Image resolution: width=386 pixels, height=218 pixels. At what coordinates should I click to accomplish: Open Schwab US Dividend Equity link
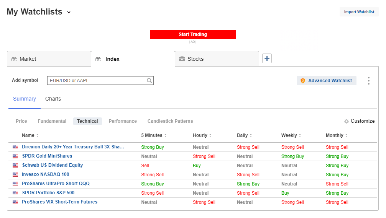point(53,165)
